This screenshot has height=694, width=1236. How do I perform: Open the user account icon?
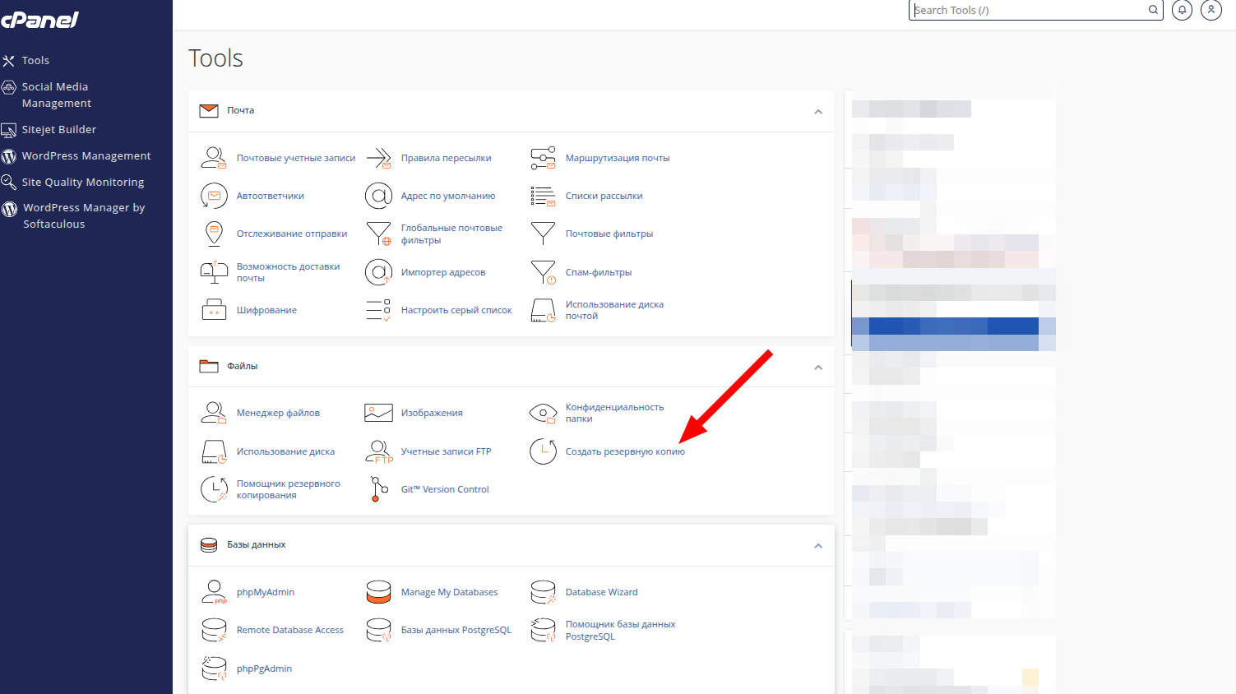1211,10
